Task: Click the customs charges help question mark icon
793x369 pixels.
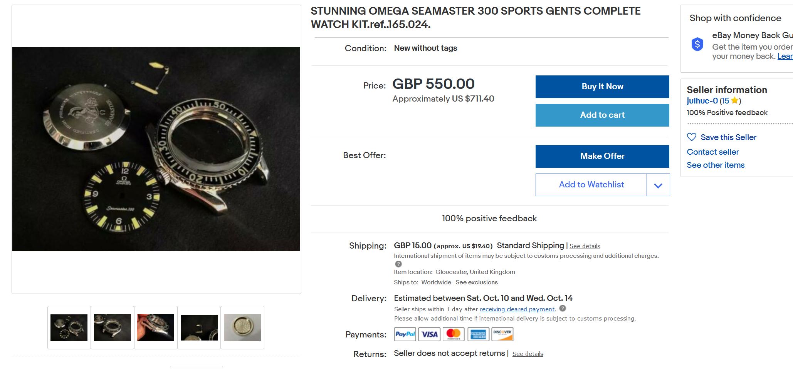Action: click(398, 264)
